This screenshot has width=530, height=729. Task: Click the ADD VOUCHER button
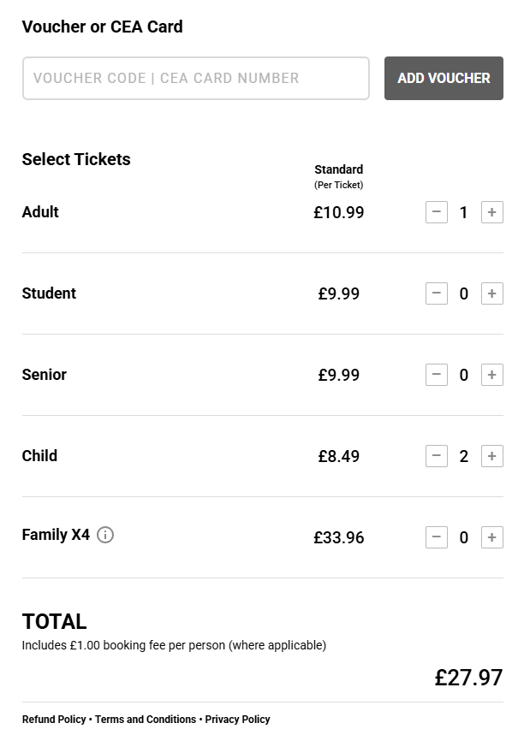click(x=444, y=78)
